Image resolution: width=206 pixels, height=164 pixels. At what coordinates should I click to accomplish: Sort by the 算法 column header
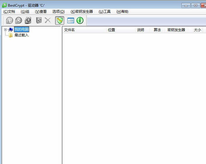(x=157, y=30)
